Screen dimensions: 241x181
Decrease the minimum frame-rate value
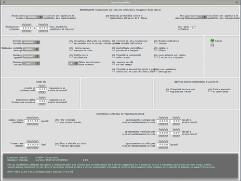(x=33, y=148)
